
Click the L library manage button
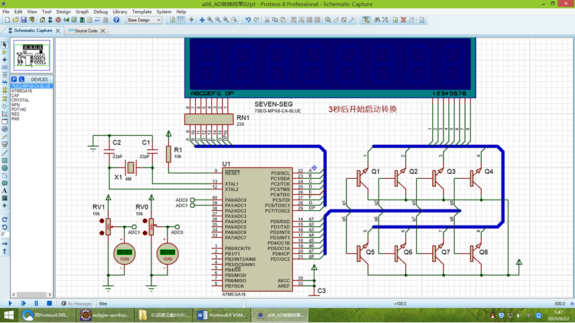pos(22,79)
